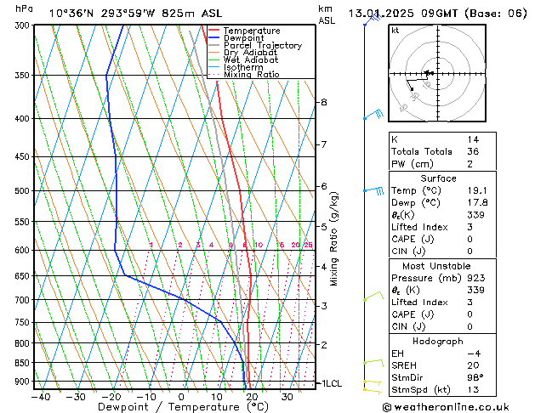535x413 pixels.
Task: Click the date text 13.01.2025 09GMT
Action: point(404,14)
